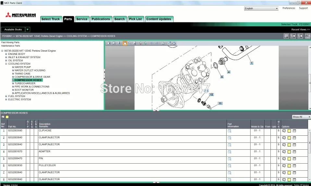Click the list view icon in breadcrumb bar
311x186 pixels.
[x=286, y=36]
